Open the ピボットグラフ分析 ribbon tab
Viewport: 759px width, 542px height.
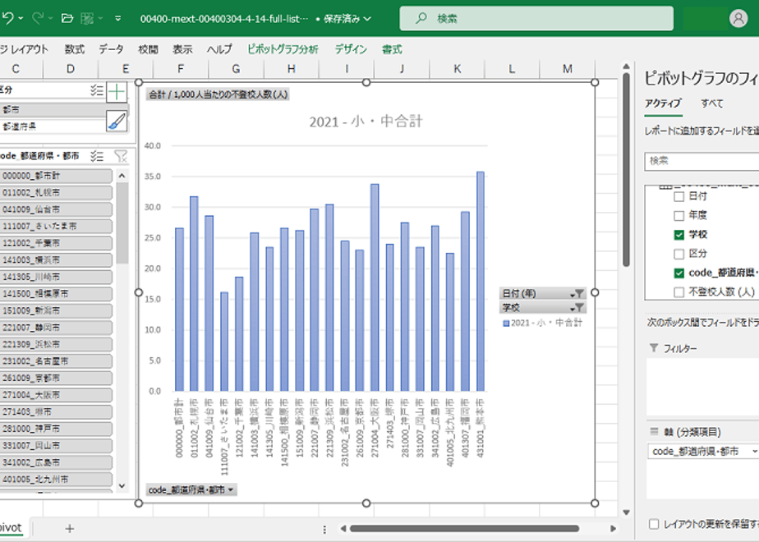click(283, 49)
